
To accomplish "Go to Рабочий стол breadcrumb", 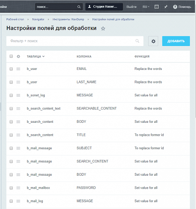I will coord(15,19).
